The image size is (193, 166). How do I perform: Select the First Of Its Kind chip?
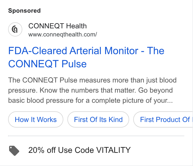98,119
